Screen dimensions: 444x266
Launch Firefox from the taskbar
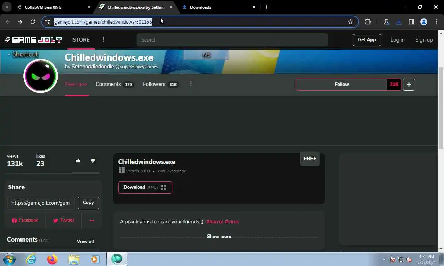point(52,259)
